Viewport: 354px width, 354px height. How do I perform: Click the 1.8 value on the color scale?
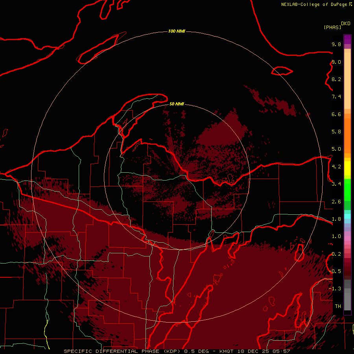tap(336, 219)
